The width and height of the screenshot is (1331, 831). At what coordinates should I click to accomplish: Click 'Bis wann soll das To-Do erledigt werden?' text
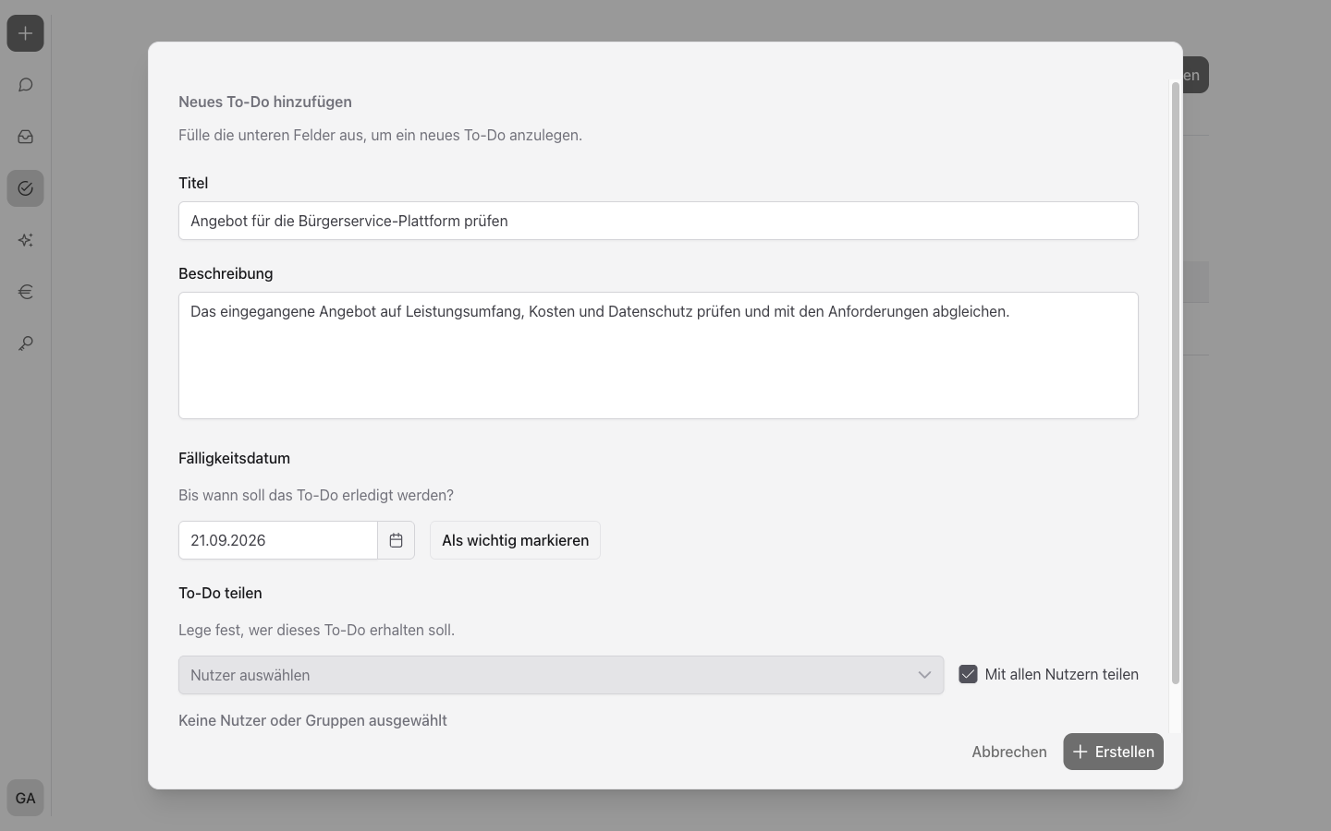pyautogui.click(x=316, y=495)
